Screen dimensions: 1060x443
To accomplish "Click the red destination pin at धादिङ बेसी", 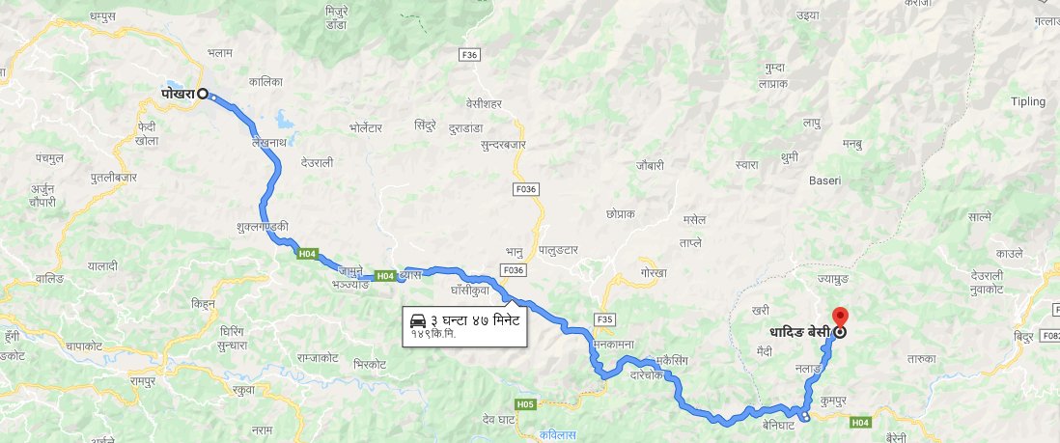I will pos(840,318).
